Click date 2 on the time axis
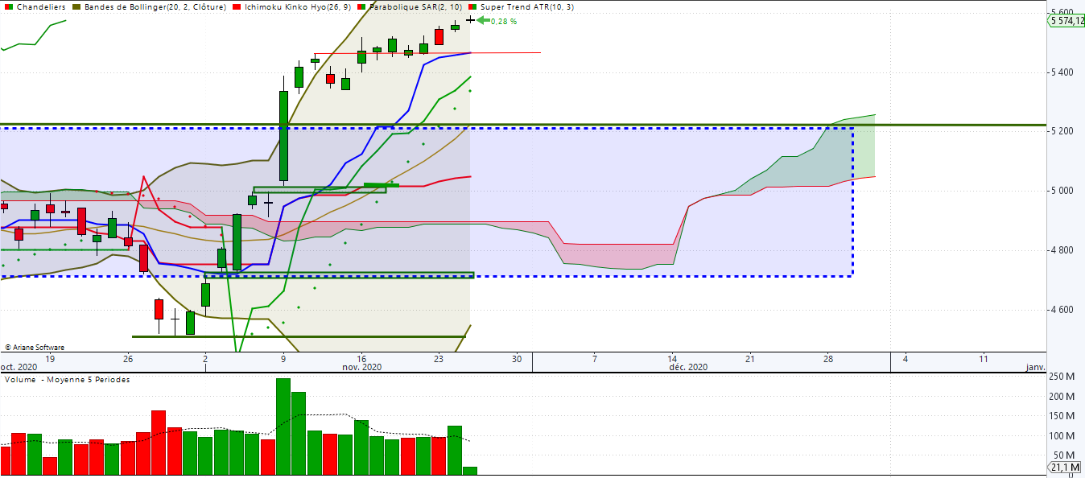Screen dimensions: 1085x478 (205, 359)
